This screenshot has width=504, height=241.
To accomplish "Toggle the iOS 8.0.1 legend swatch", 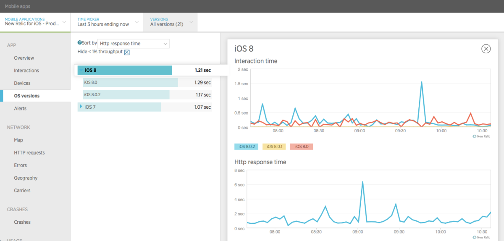I will point(274,147).
